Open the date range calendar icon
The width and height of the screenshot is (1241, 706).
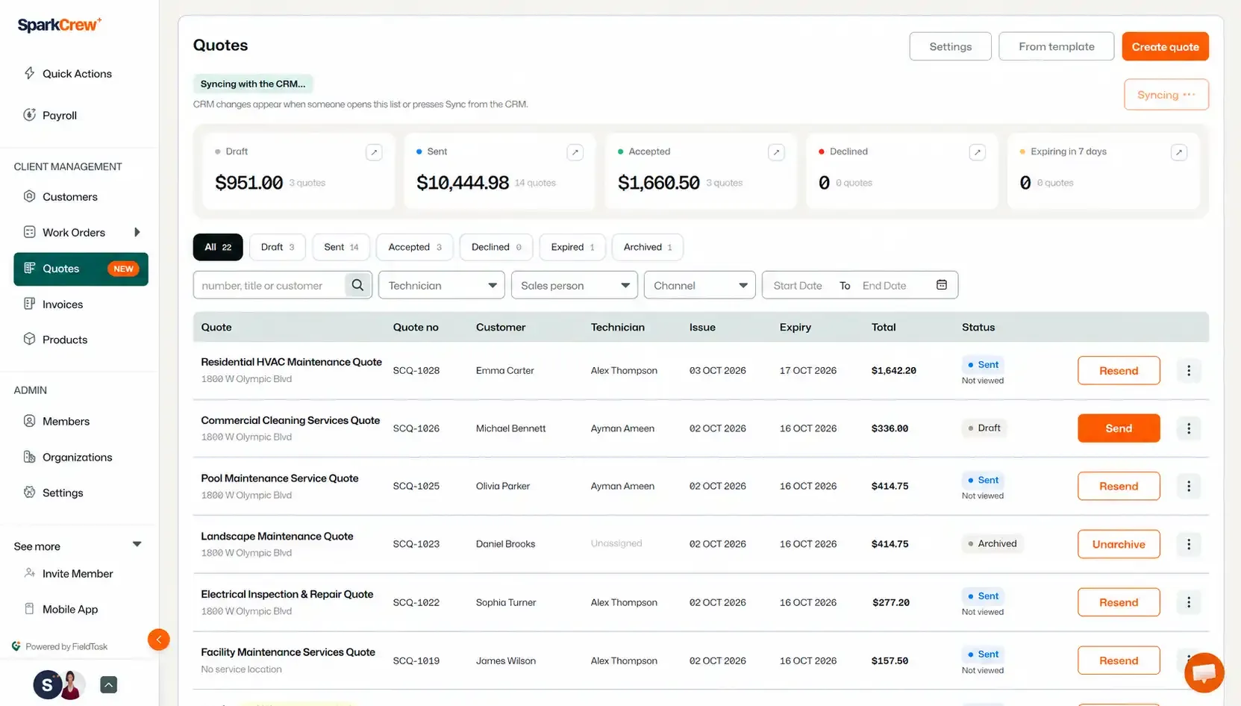click(x=942, y=285)
